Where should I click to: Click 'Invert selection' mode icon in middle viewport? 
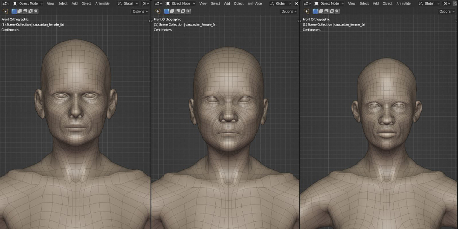point(183,11)
